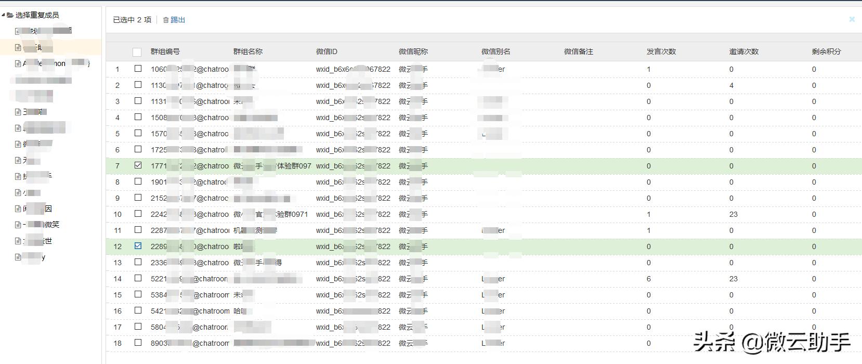Click the 微信备注 column header
Image resolution: width=862 pixels, height=364 pixels.
pyautogui.click(x=579, y=51)
